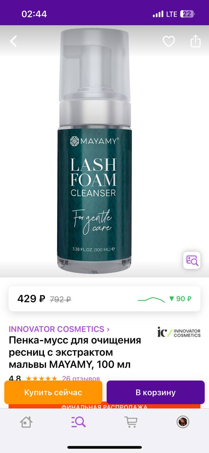Add product to favorites with heart icon
Image resolution: width=209 pixels, height=453 pixels.
[x=169, y=42]
